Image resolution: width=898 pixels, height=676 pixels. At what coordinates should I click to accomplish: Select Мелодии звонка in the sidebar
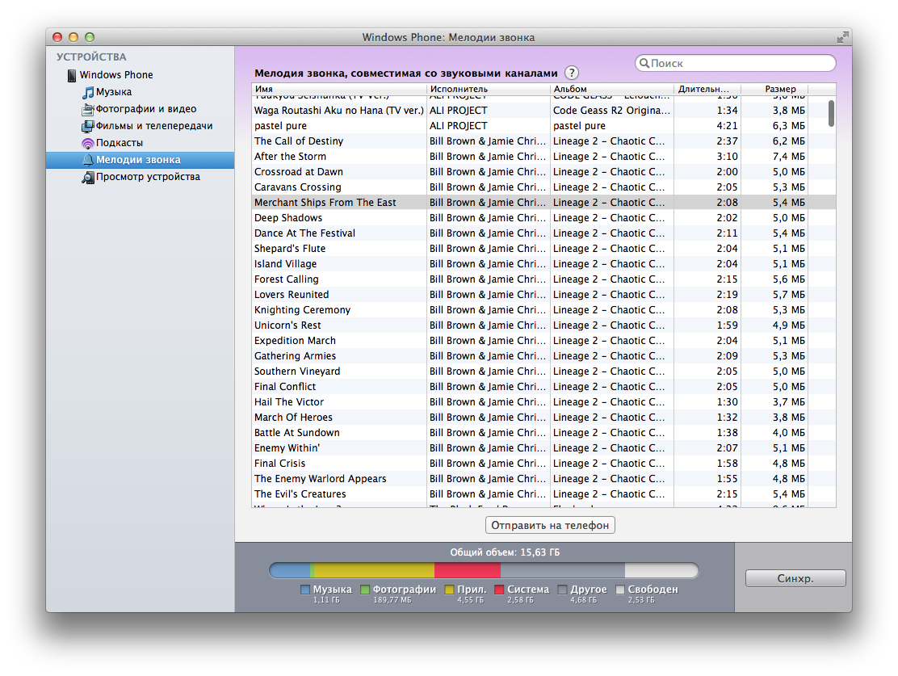coord(141,160)
